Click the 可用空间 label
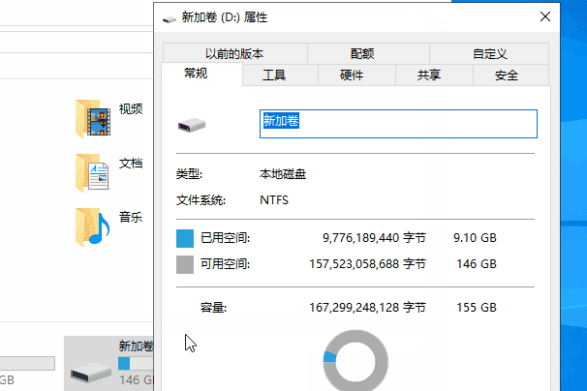 (x=226, y=264)
